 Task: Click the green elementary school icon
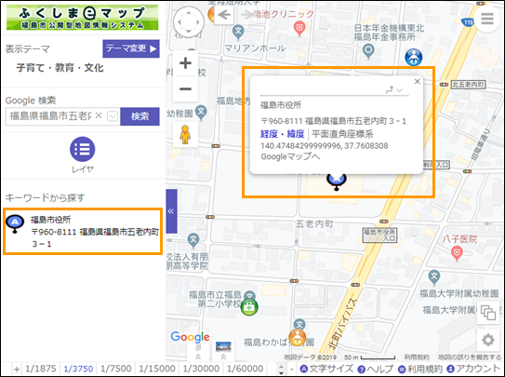[249, 307]
